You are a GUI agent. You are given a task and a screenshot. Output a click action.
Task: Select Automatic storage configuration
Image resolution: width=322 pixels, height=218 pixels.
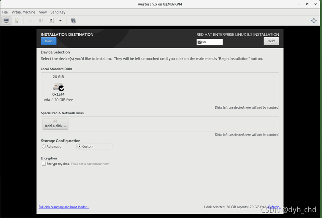[x=51, y=147]
